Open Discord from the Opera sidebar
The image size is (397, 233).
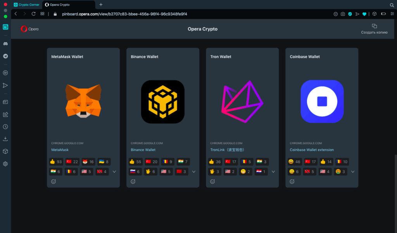[5, 44]
